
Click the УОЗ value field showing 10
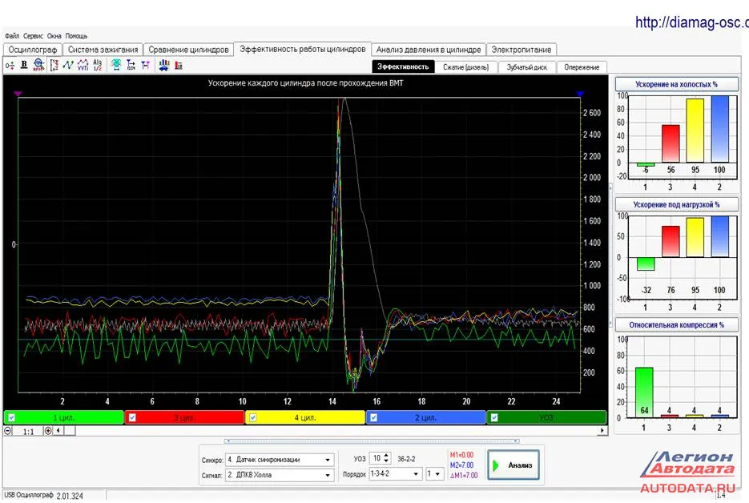click(377, 459)
